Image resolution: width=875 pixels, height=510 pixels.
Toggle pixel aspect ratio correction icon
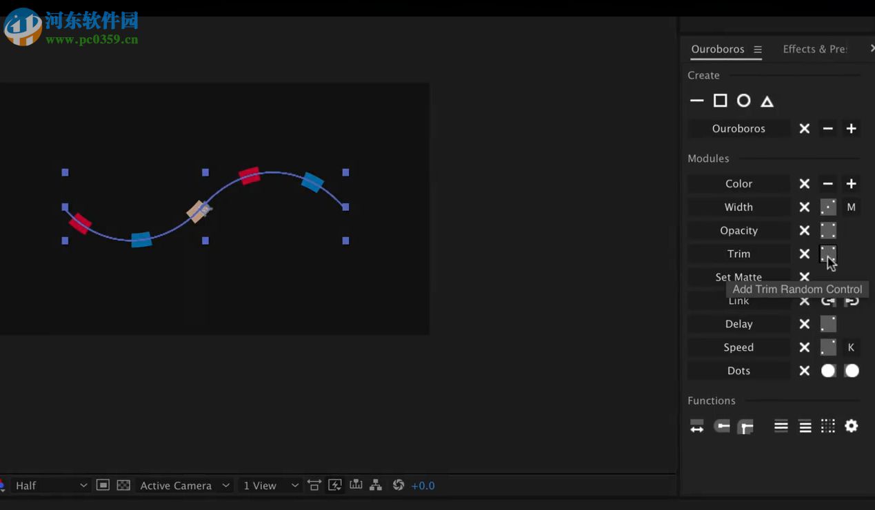pyautogui.click(x=314, y=485)
